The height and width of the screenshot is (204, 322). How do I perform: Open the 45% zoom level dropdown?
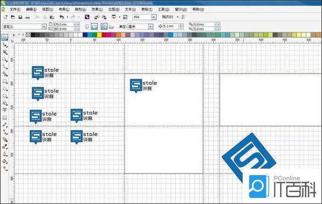coord(154,17)
